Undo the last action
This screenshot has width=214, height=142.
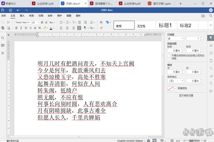pyautogui.click(x=18, y=10)
